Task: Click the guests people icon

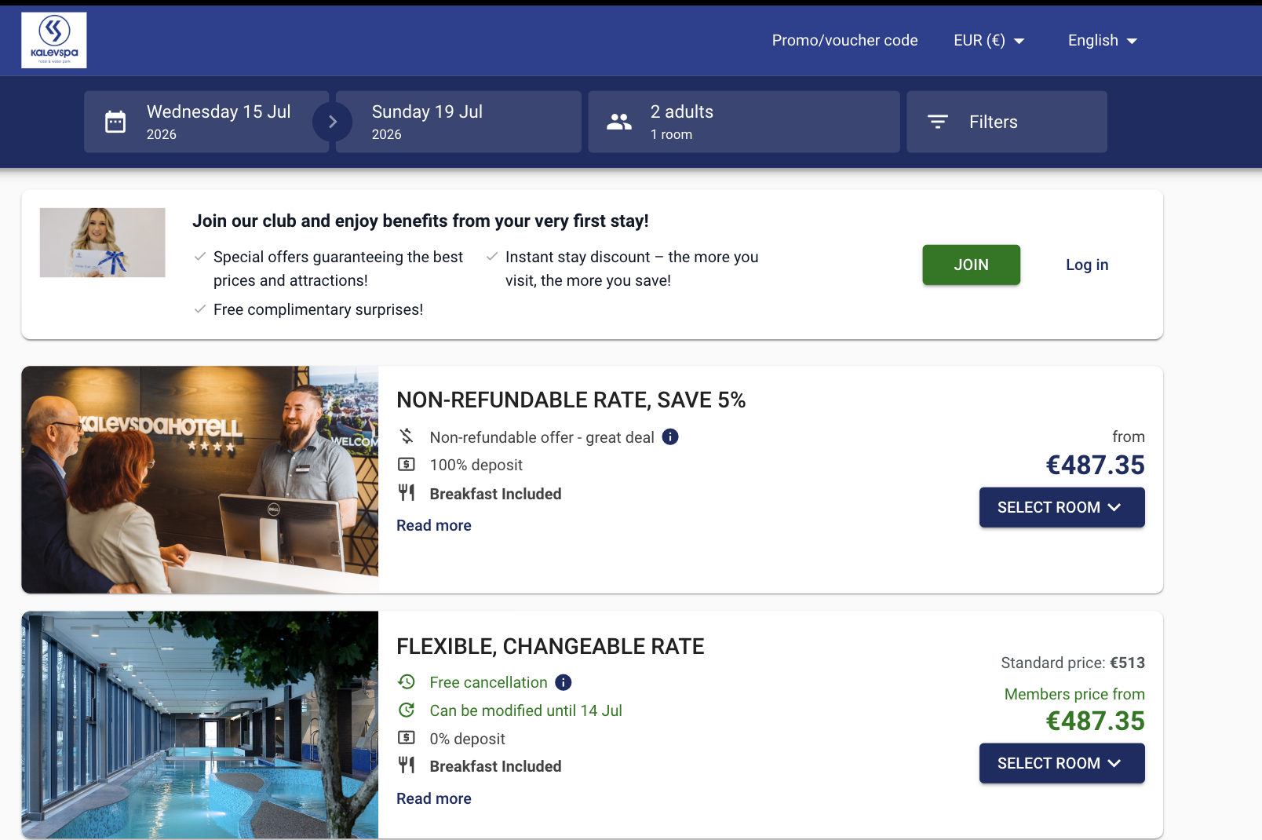Action: [x=619, y=122]
